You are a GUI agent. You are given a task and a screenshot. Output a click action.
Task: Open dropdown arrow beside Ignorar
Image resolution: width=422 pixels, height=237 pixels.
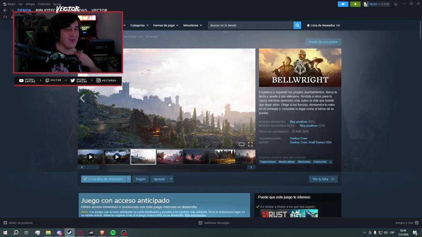coord(171,179)
